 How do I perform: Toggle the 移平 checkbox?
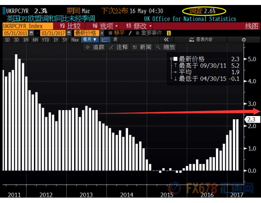111,33
